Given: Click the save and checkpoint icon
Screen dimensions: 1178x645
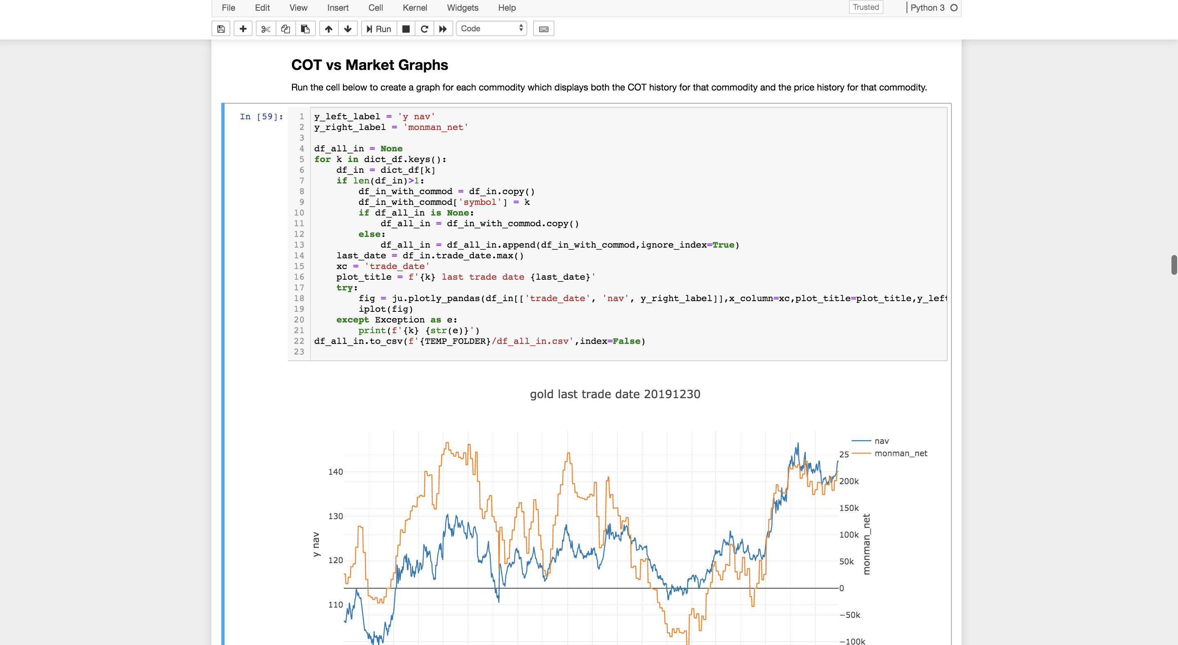Looking at the screenshot, I should pos(221,29).
